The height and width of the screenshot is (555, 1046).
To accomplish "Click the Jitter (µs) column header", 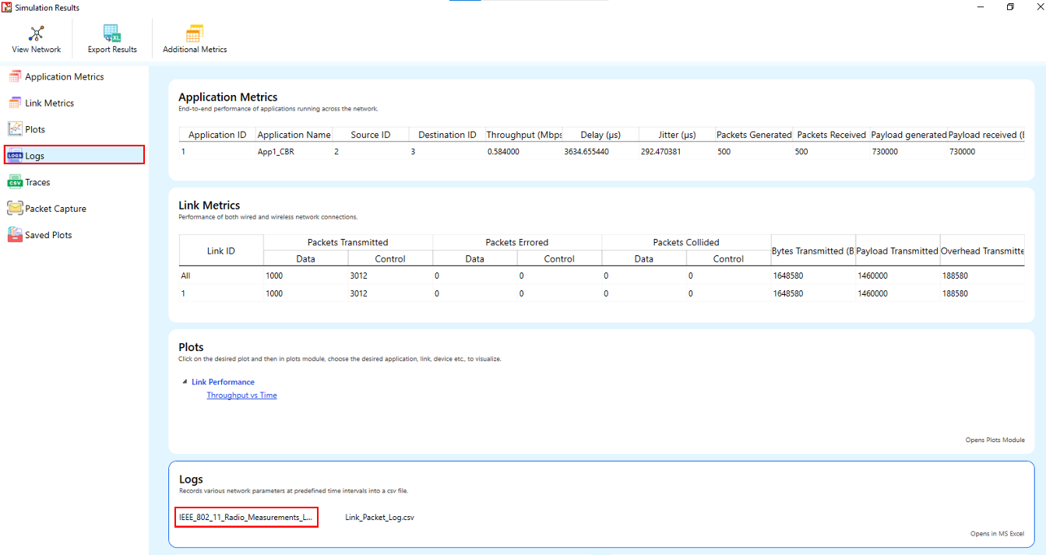I will 677,135.
